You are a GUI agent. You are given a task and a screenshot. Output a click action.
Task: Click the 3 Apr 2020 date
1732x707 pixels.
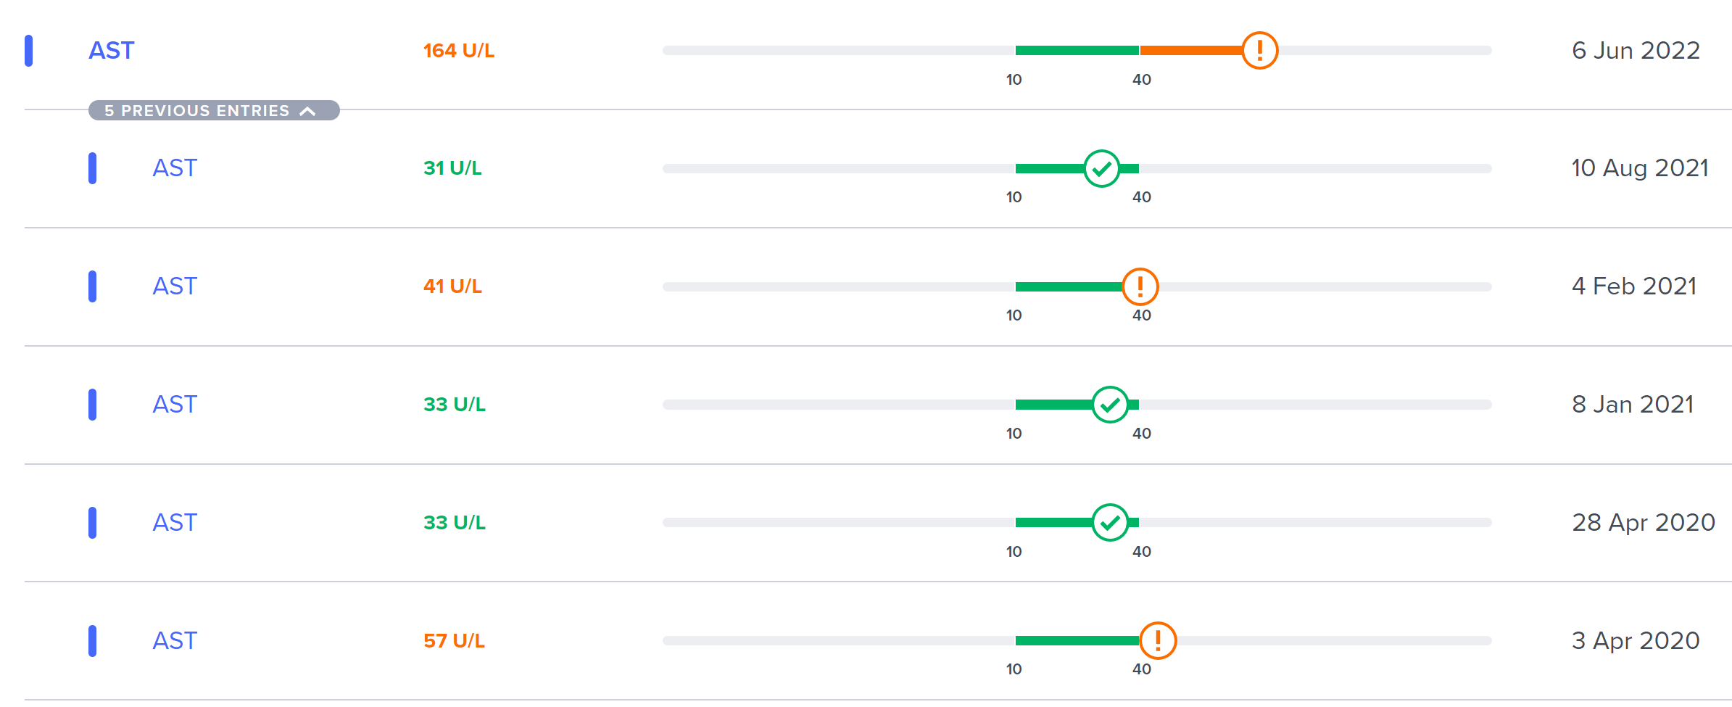click(x=1636, y=641)
